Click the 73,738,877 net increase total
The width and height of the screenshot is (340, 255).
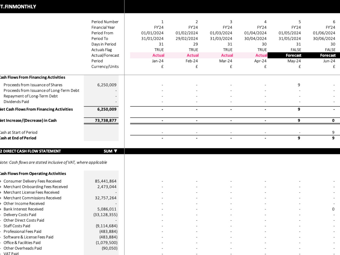pyautogui.click(x=106, y=120)
